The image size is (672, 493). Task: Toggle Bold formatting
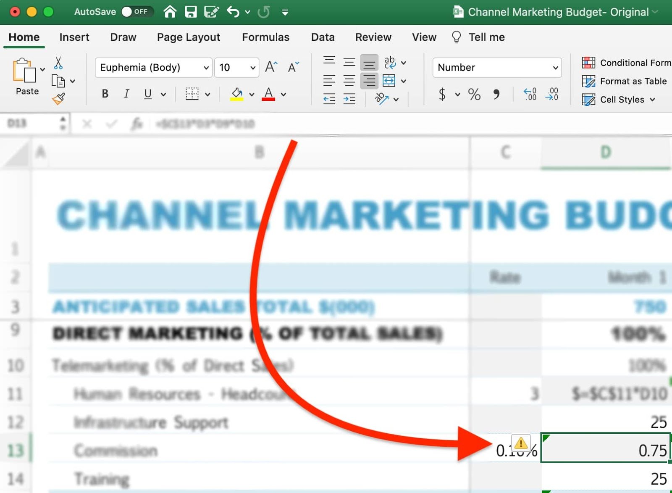point(105,94)
